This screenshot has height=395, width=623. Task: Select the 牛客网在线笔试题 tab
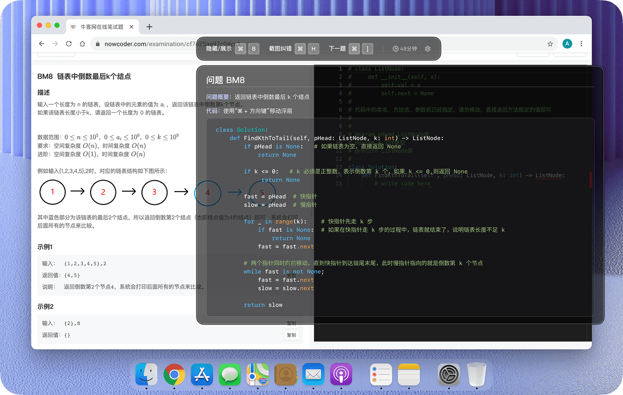point(101,27)
